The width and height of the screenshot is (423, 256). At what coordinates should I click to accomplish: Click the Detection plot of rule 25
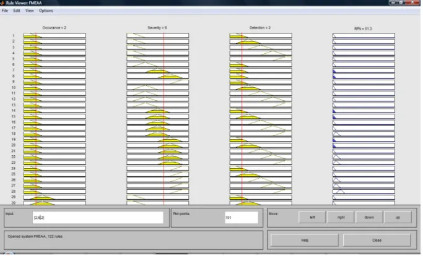[x=261, y=175]
